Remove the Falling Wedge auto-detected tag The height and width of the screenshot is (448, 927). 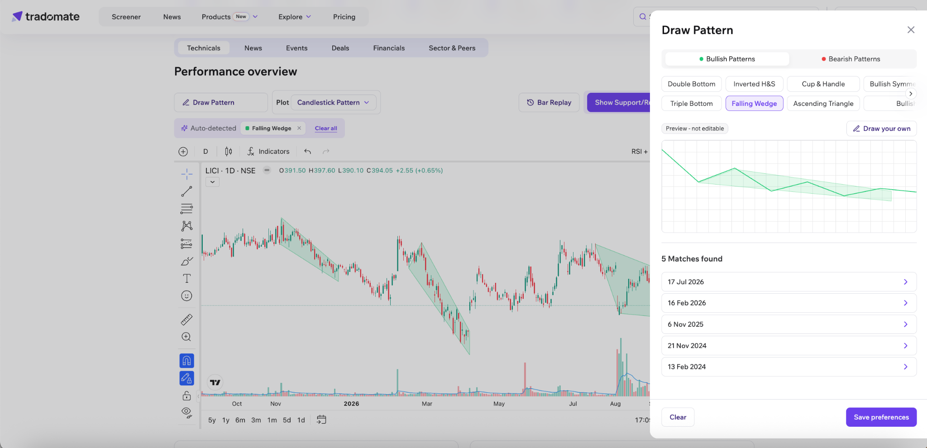pyautogui.click(x=299, y=128)
